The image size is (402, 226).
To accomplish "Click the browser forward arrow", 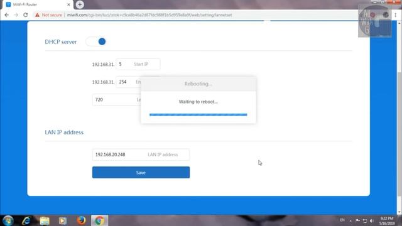I will pos(16,15).
